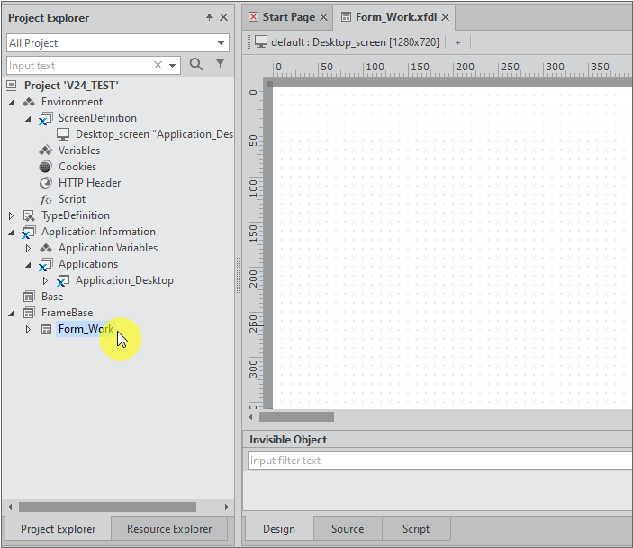The height and width of the screenshot is (548, 633).
Task: Switch to the Source view tab
Action: pyautogui.click(x=348, y=529)
